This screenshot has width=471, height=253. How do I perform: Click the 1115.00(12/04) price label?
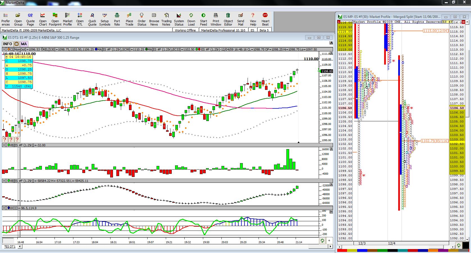point(436,31)
